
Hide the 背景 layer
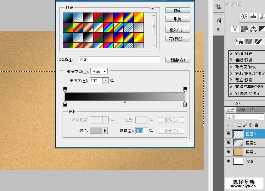[228, 161]
